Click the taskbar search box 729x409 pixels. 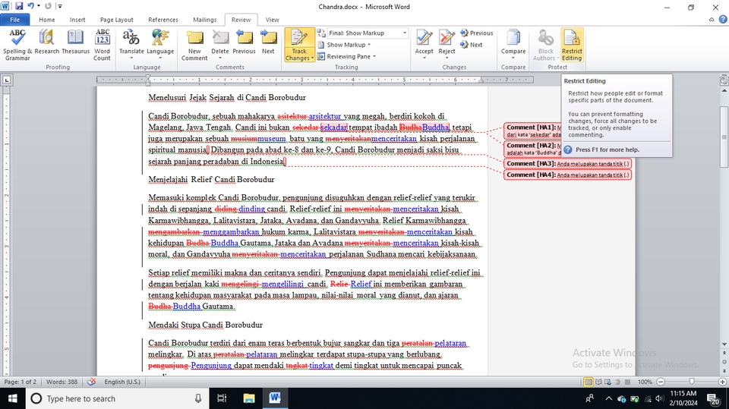tap(117, 398)
